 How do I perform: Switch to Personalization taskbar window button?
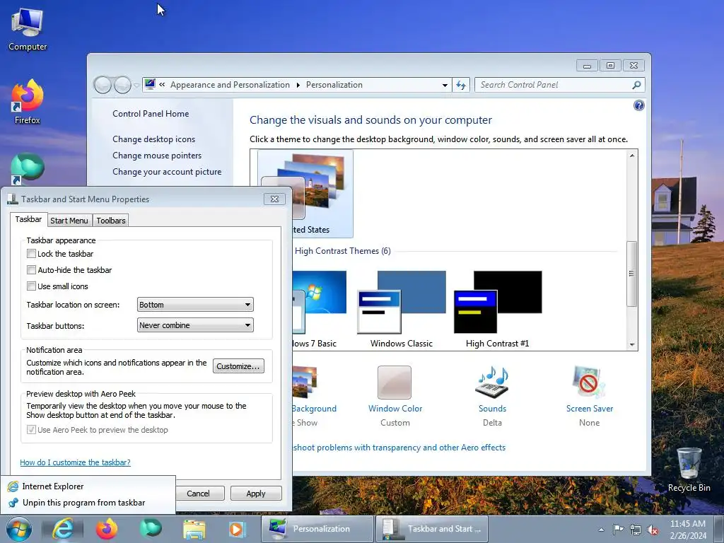317,529
